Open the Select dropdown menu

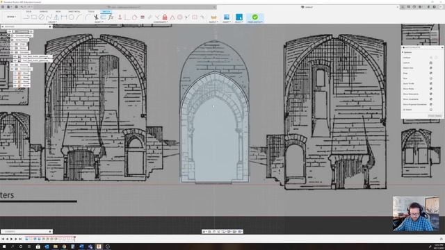tap(239, 22)
